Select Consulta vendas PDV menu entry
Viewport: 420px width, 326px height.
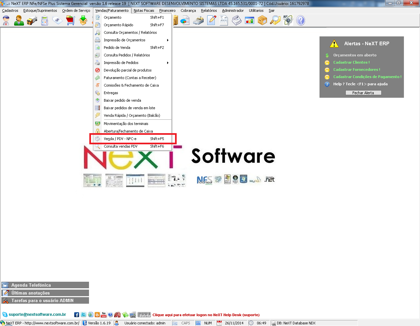pos(133,146)
